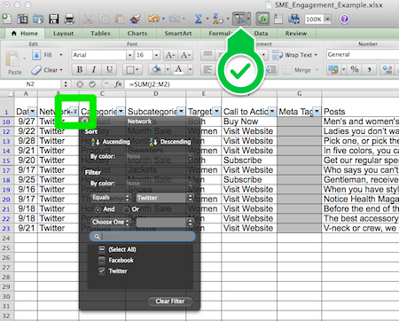The width and height of the screenshot is (399, 321).
Task: Open the Twitter value dropdown in filter
Action: (x=165, y=198)
